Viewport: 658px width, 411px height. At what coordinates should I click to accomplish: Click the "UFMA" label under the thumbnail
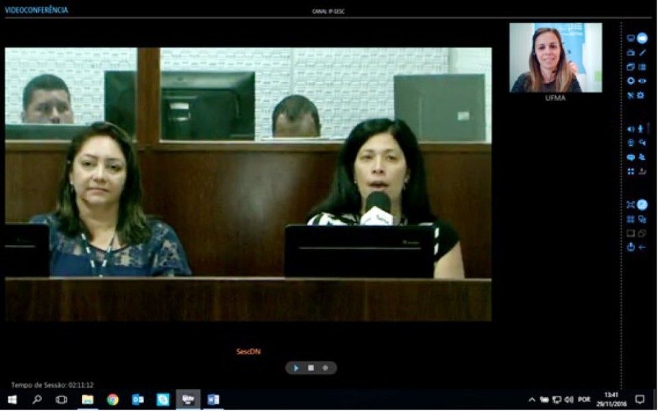556,98
